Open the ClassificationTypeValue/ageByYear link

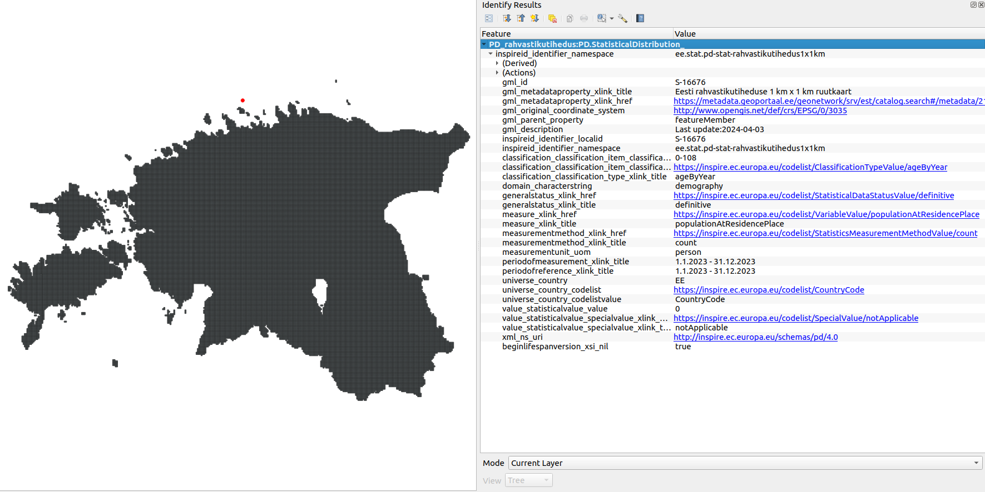coord(810,167)
